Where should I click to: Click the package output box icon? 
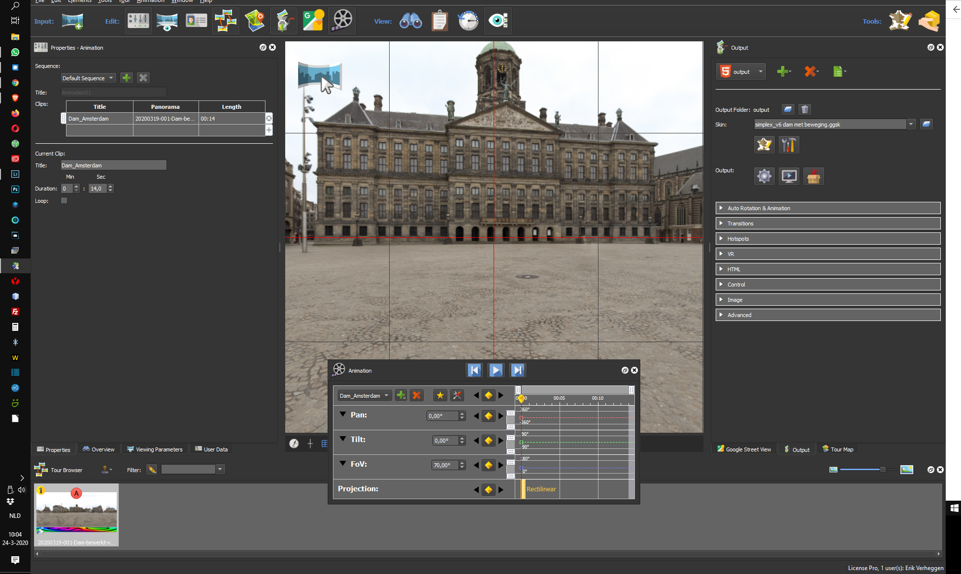pos(814,176)
